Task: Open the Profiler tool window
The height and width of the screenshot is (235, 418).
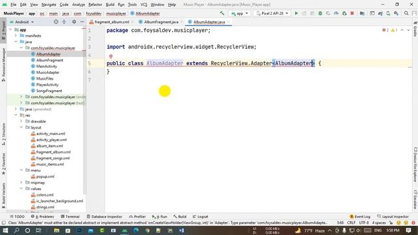Action: tap(137, 217)
